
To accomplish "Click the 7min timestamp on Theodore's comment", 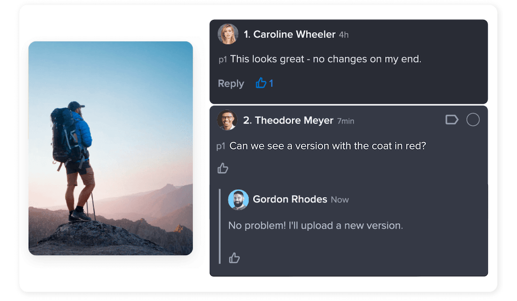I will point(346,121).
